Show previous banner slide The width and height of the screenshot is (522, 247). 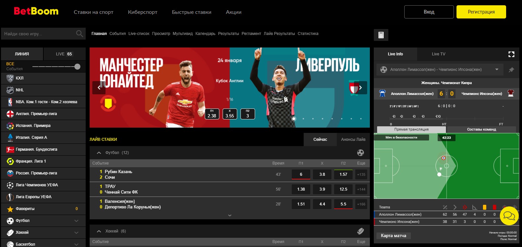tap(99, 88)
